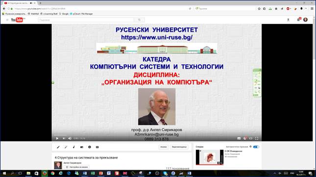Click the browser search box

point(224,9)
